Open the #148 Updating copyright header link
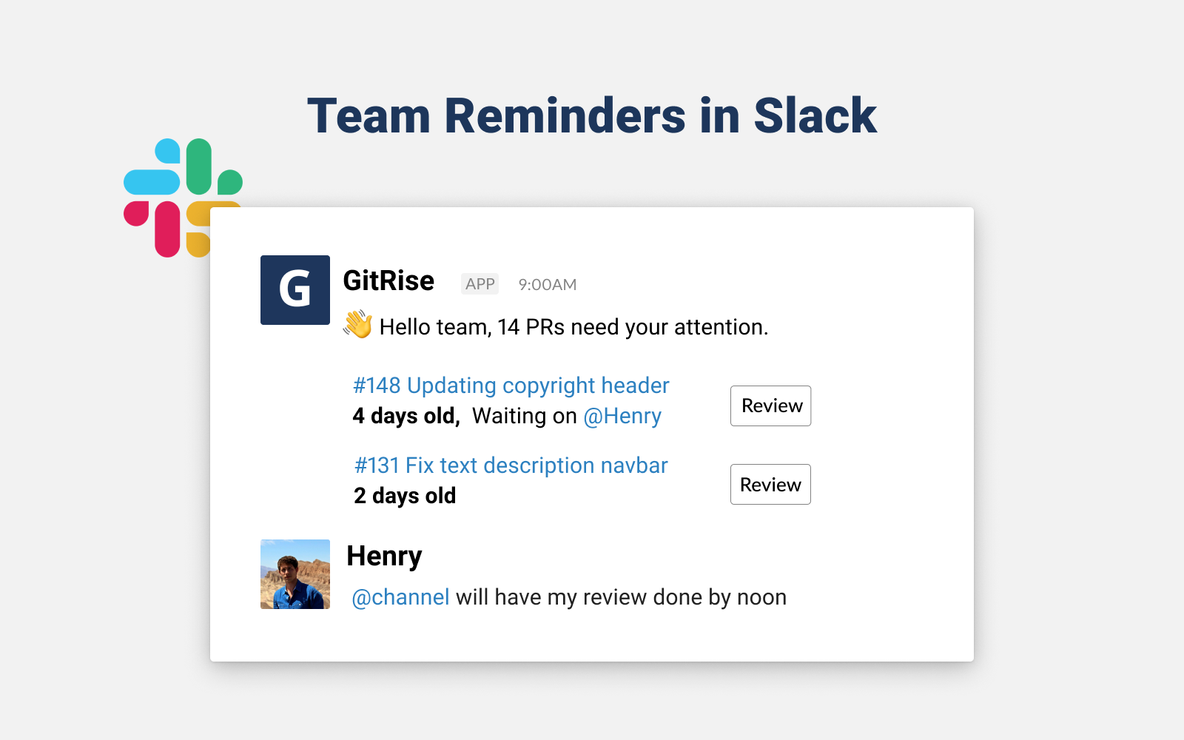The height and width of the screenshot is (740, 1184). coord(511,386)
